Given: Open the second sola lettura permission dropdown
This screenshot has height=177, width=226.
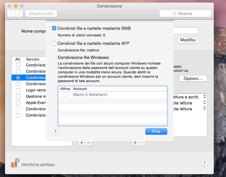Looking at the screenshot, I should point(204,108).
